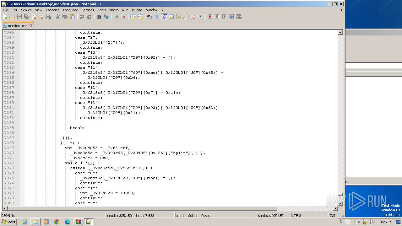Open the Run menu
402x226 pixels.
click(125, 10)
